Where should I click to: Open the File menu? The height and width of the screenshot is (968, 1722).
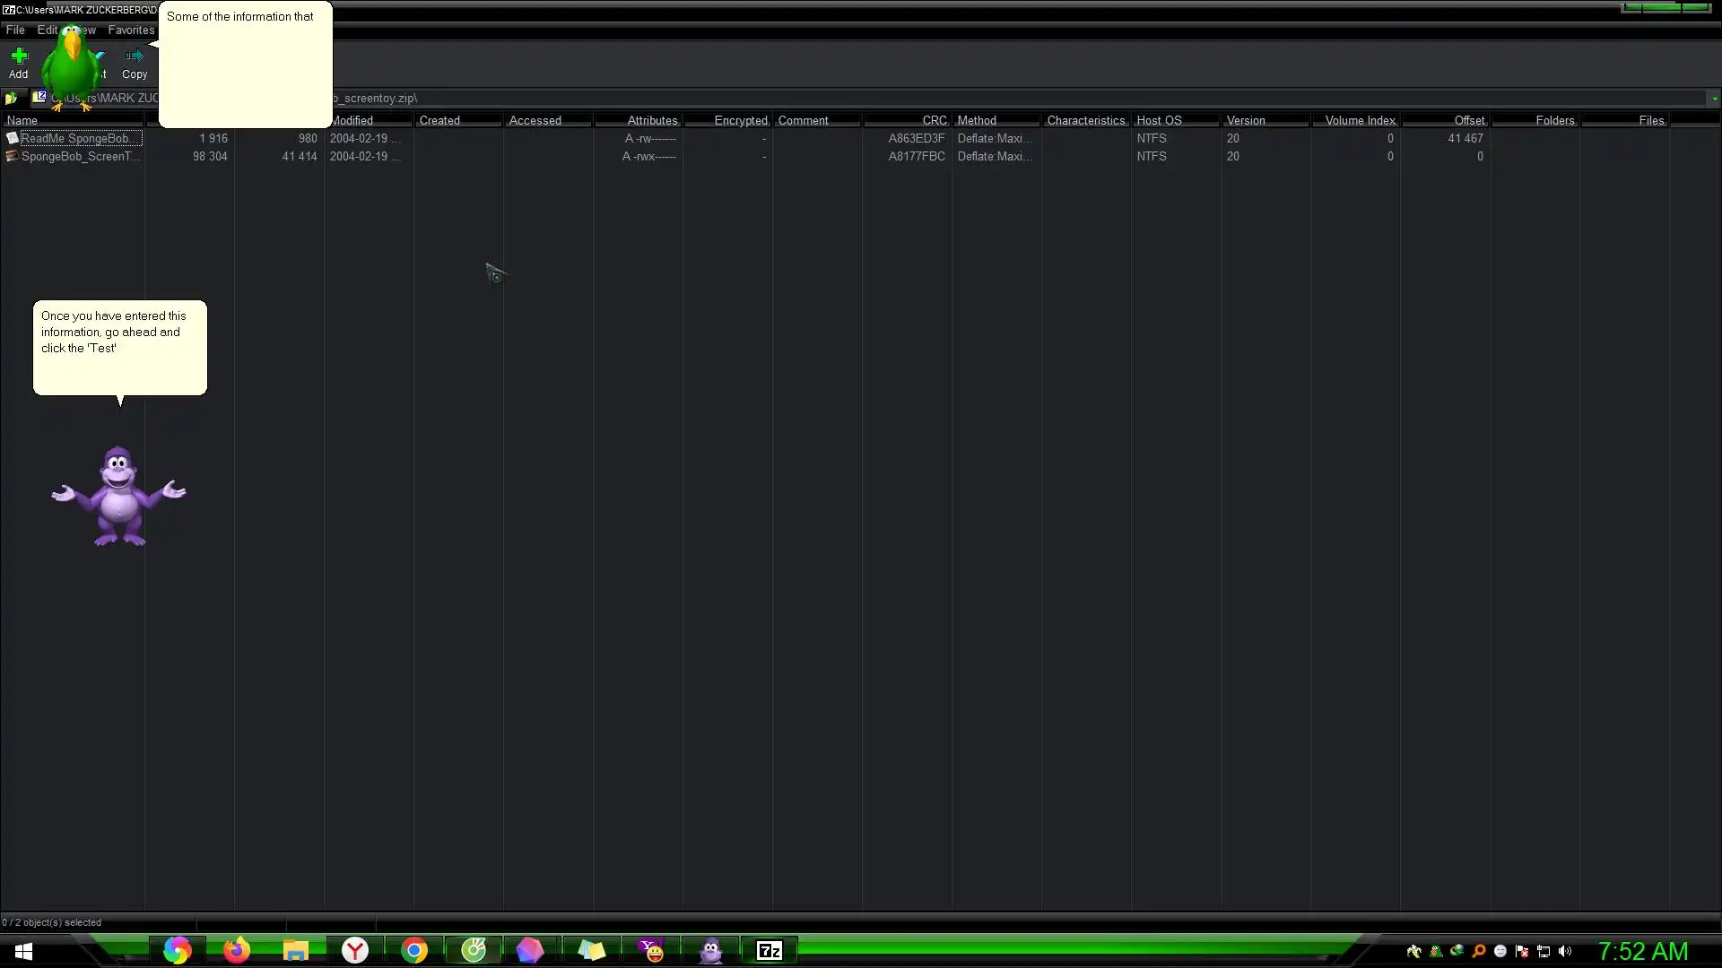(15, 30)
